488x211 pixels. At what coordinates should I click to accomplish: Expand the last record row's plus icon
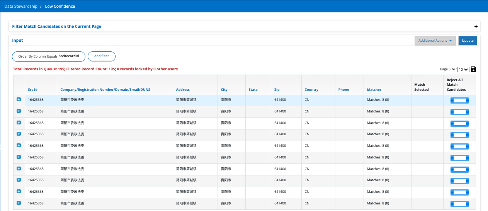19,203
